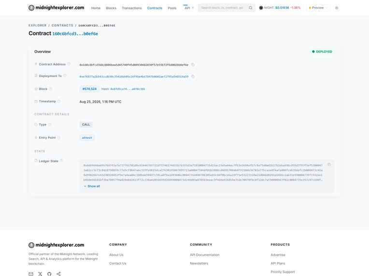Open Advertise footer link

pyautogui.click(x=278, y=255)
